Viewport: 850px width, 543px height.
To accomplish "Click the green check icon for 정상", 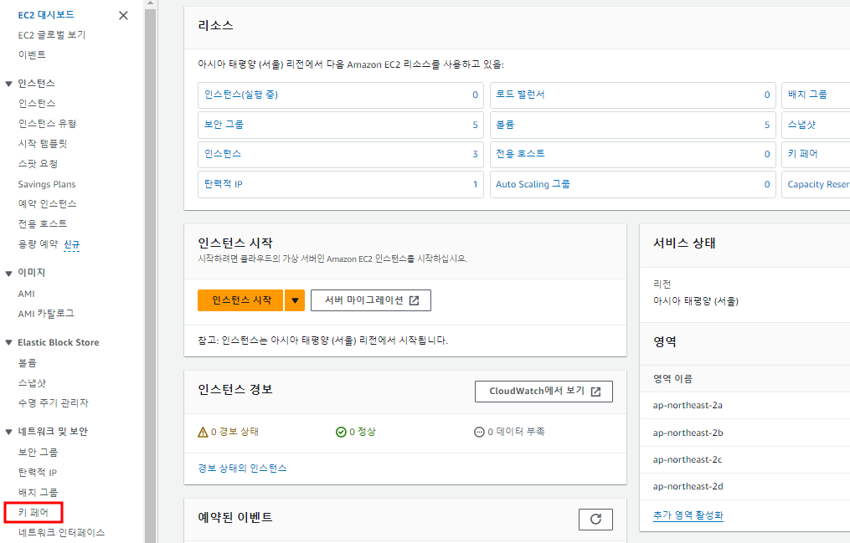I will (341, 433).
